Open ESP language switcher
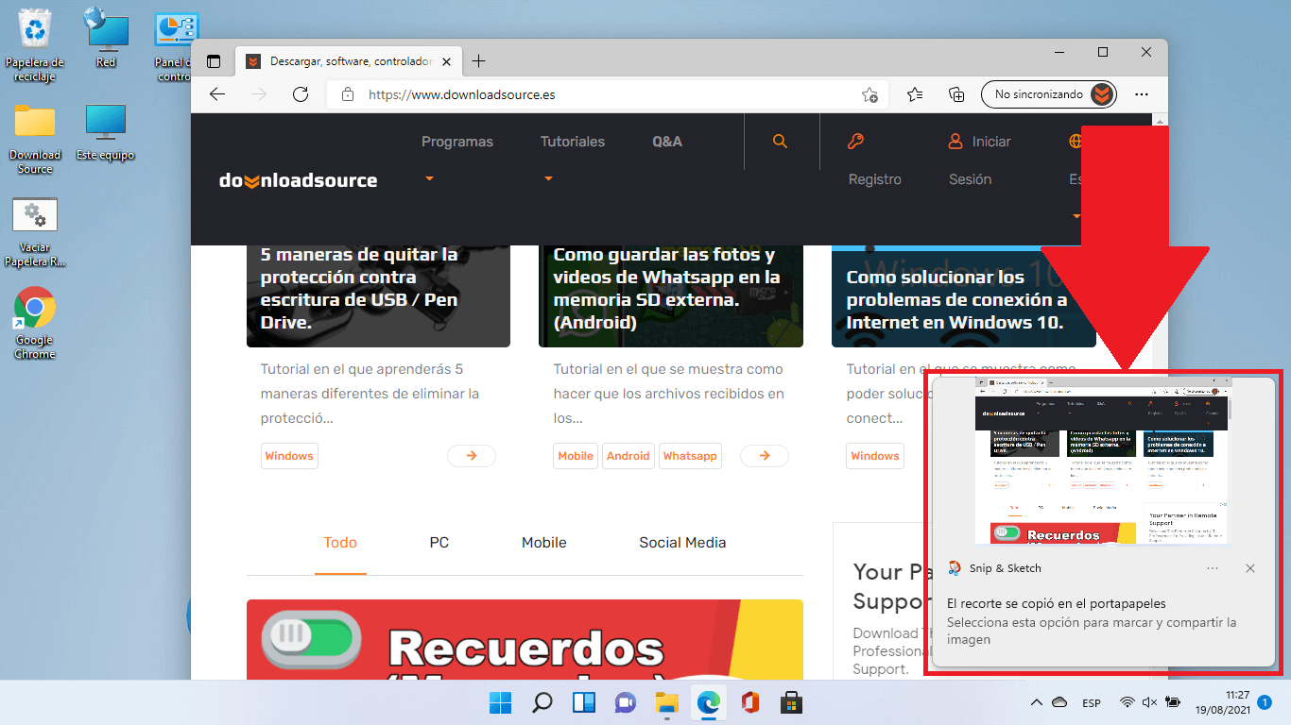Image resolution: width=1291 pixels, height=725 pixels. 1092,703
